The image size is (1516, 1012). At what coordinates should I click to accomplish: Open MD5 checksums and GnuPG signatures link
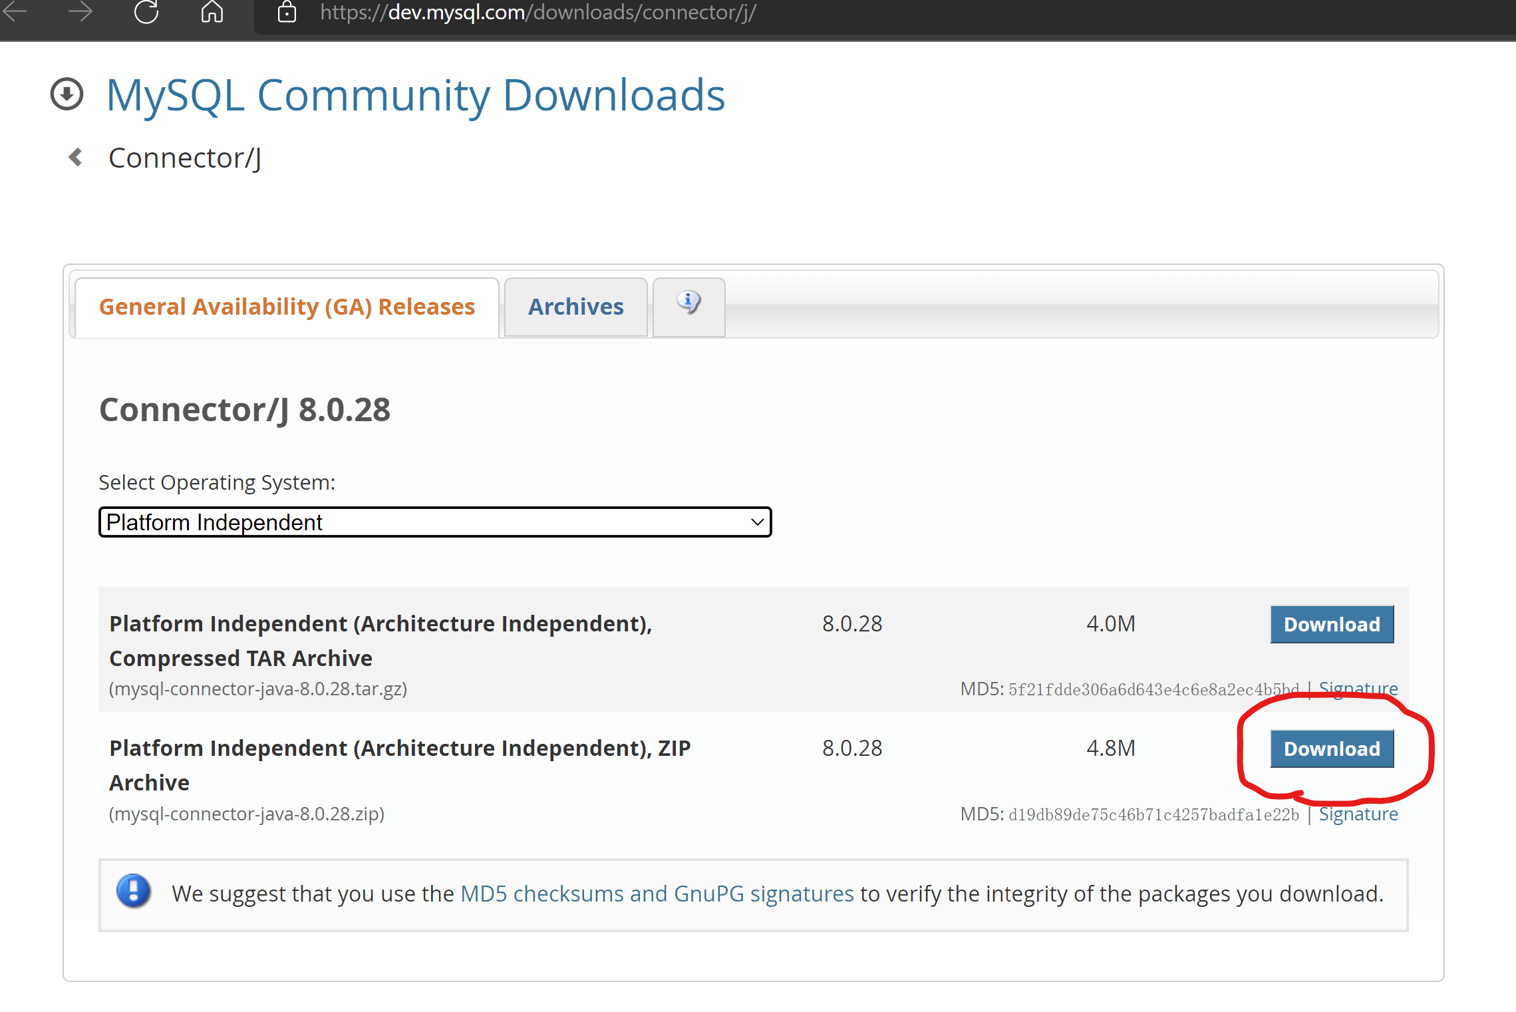click(657, 894)
